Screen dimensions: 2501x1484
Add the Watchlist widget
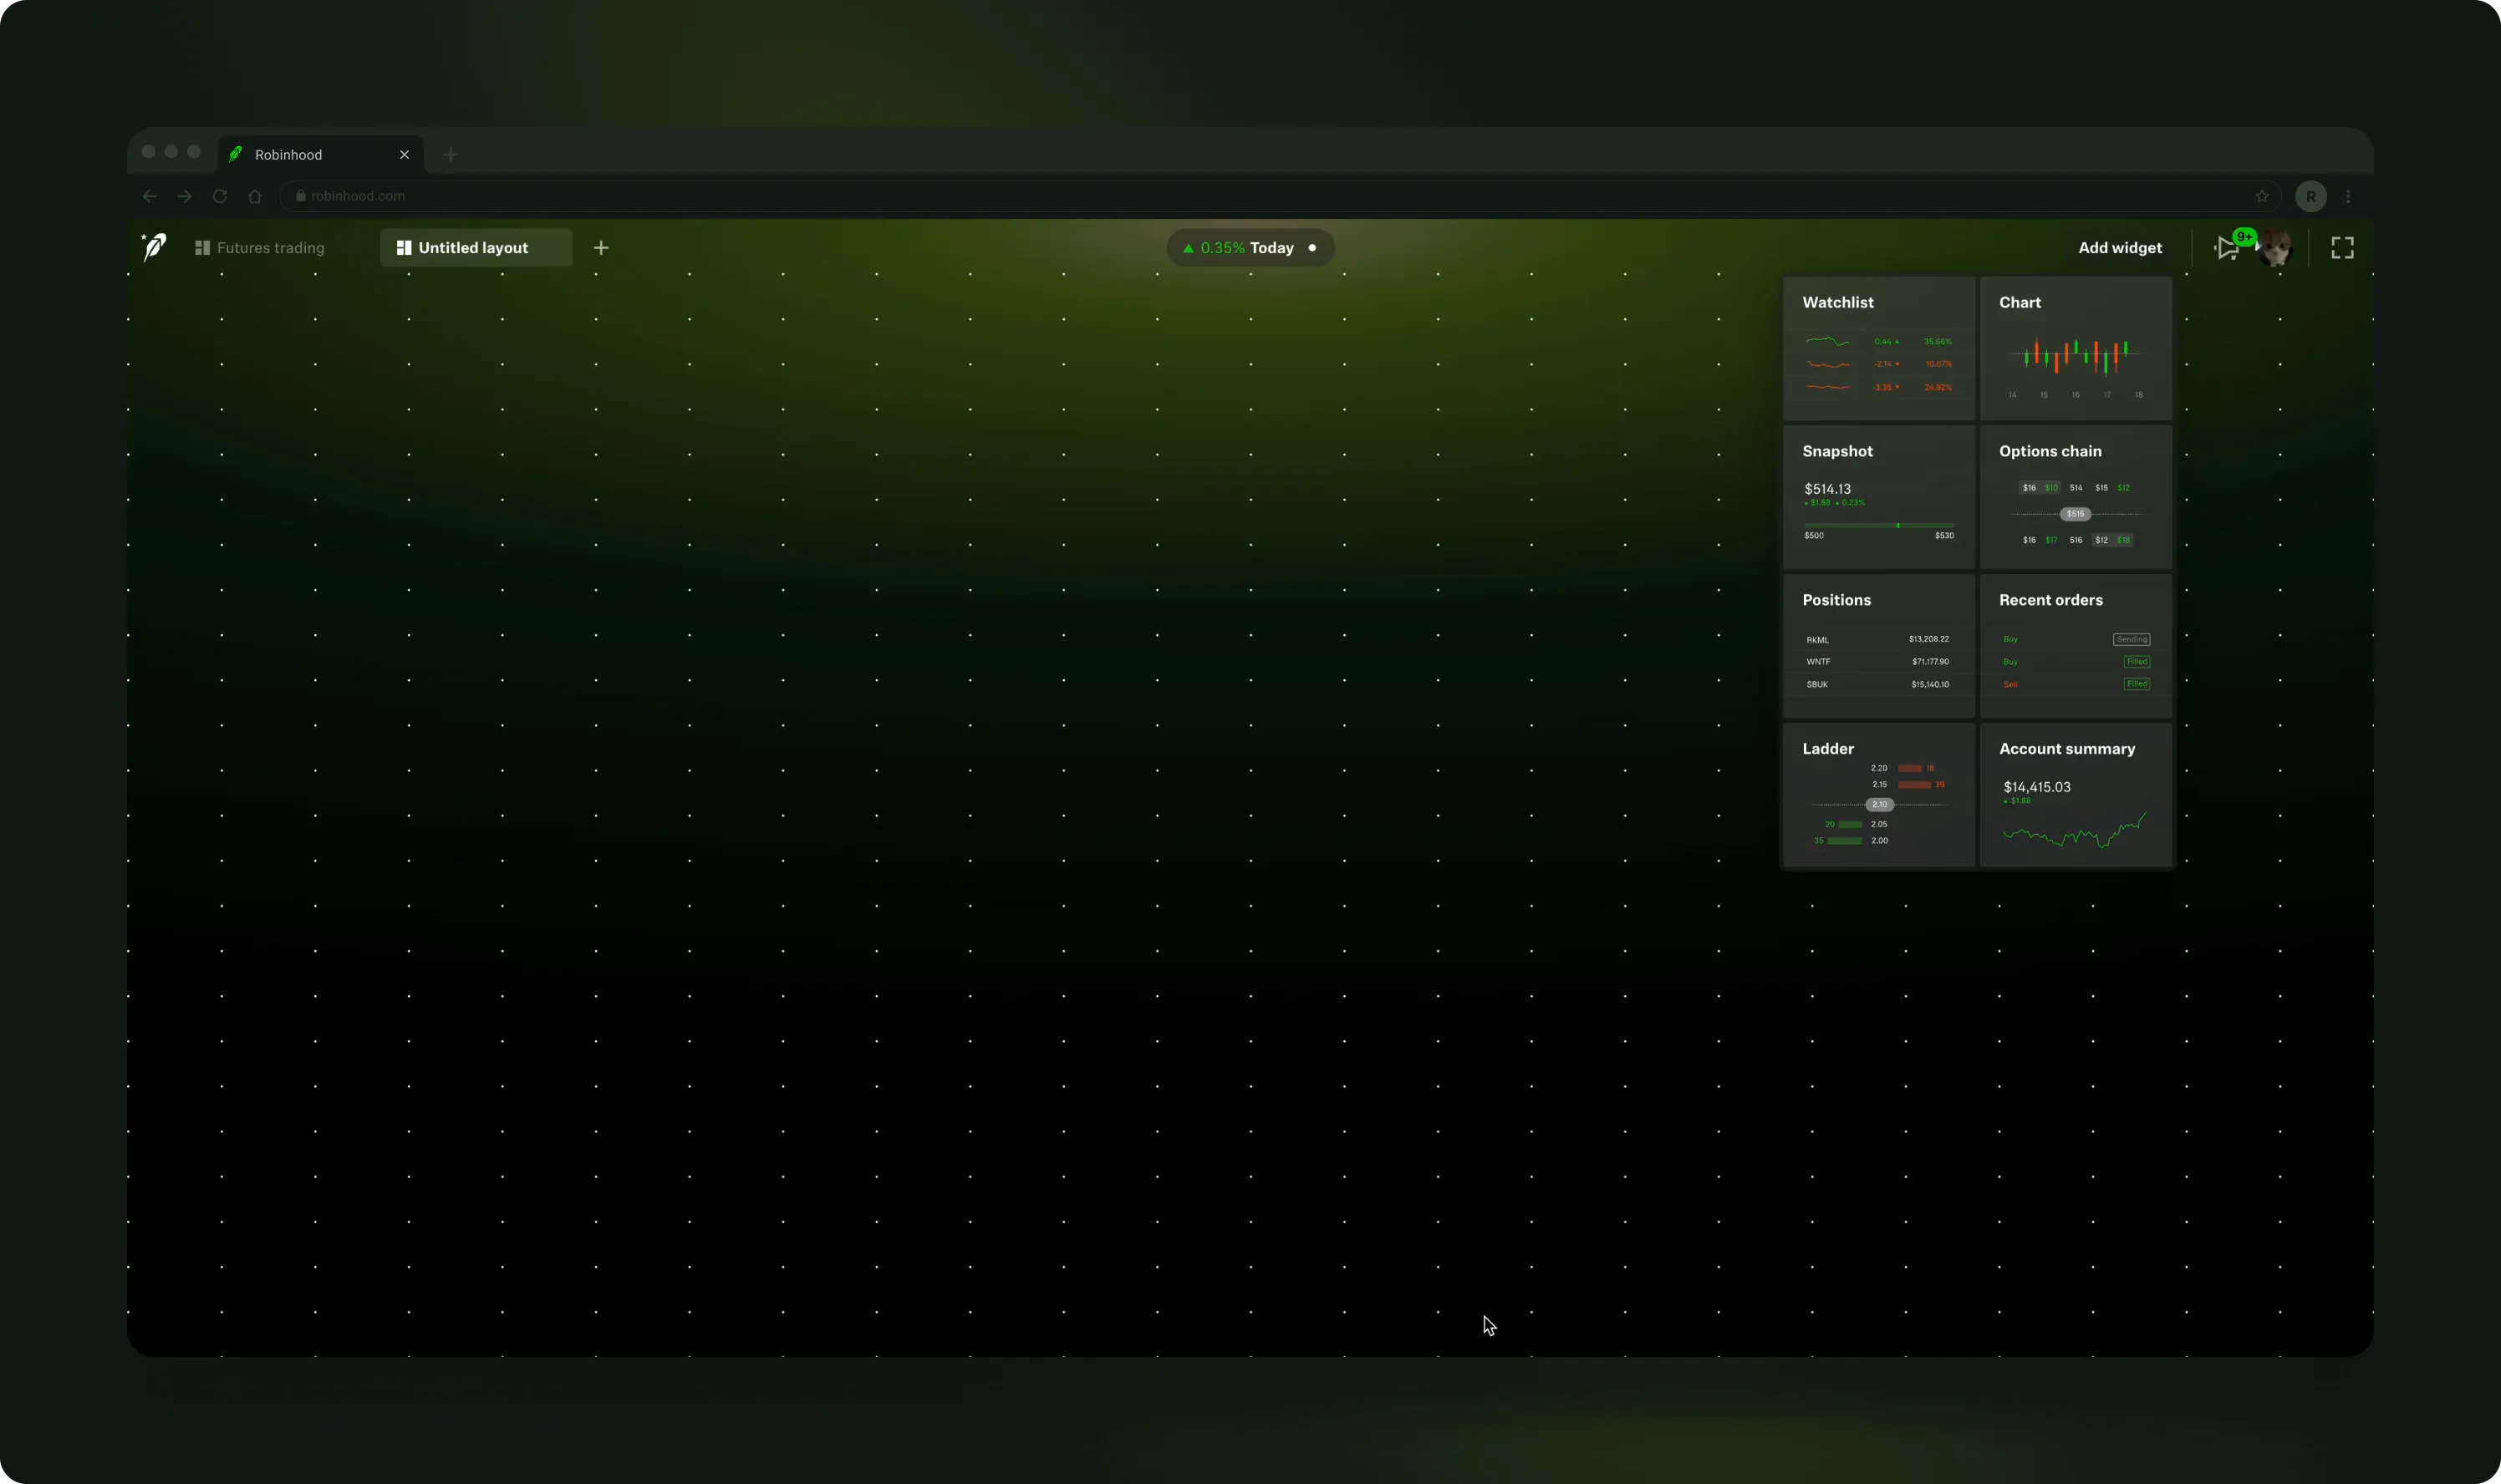tap(1879, 348)
